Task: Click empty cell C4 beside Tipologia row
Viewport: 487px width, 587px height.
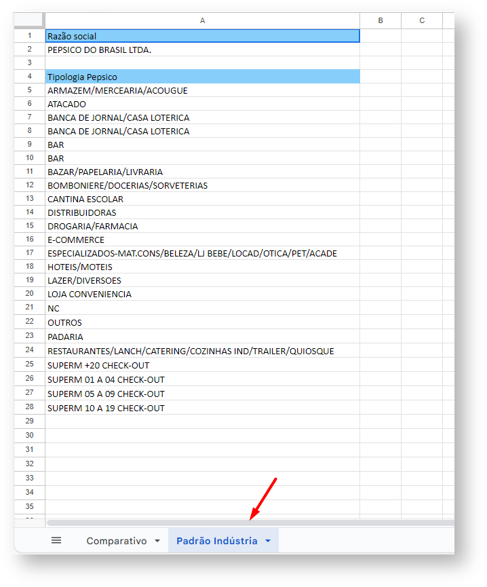Action: coord(422,77)
